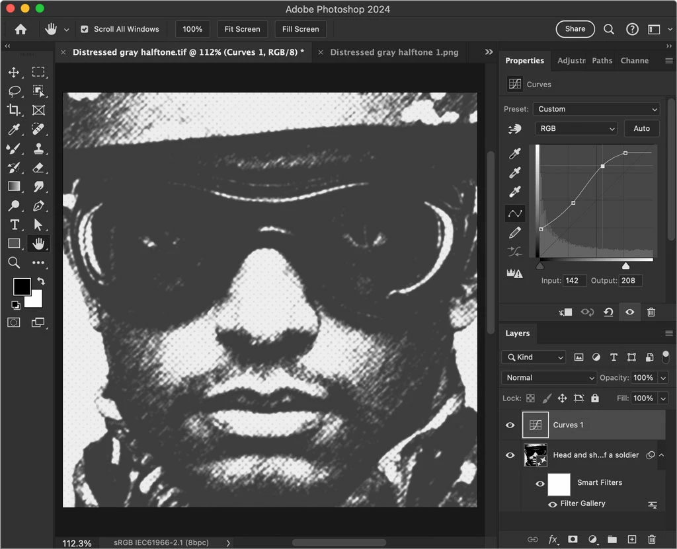The width and height of the screenshot is (677, 549).
Task: Select the Brush tool
Action: point(14,149)
